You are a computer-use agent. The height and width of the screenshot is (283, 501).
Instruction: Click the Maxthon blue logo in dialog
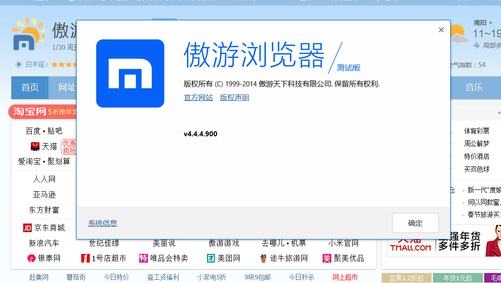130,73
